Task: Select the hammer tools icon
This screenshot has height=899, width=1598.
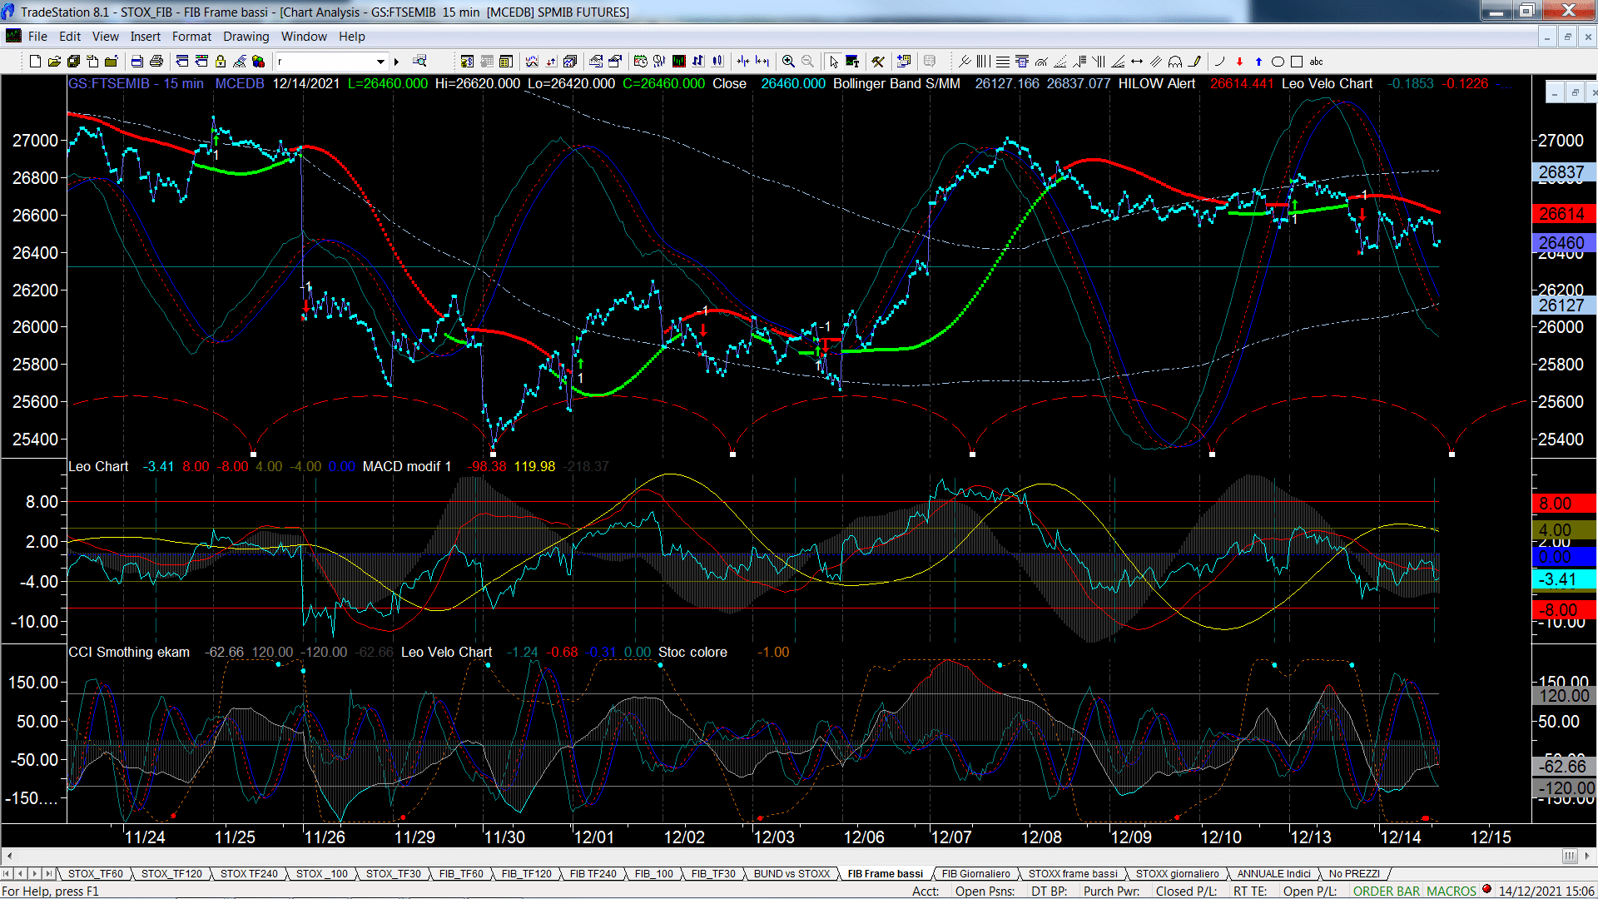Action: (878, 62)
